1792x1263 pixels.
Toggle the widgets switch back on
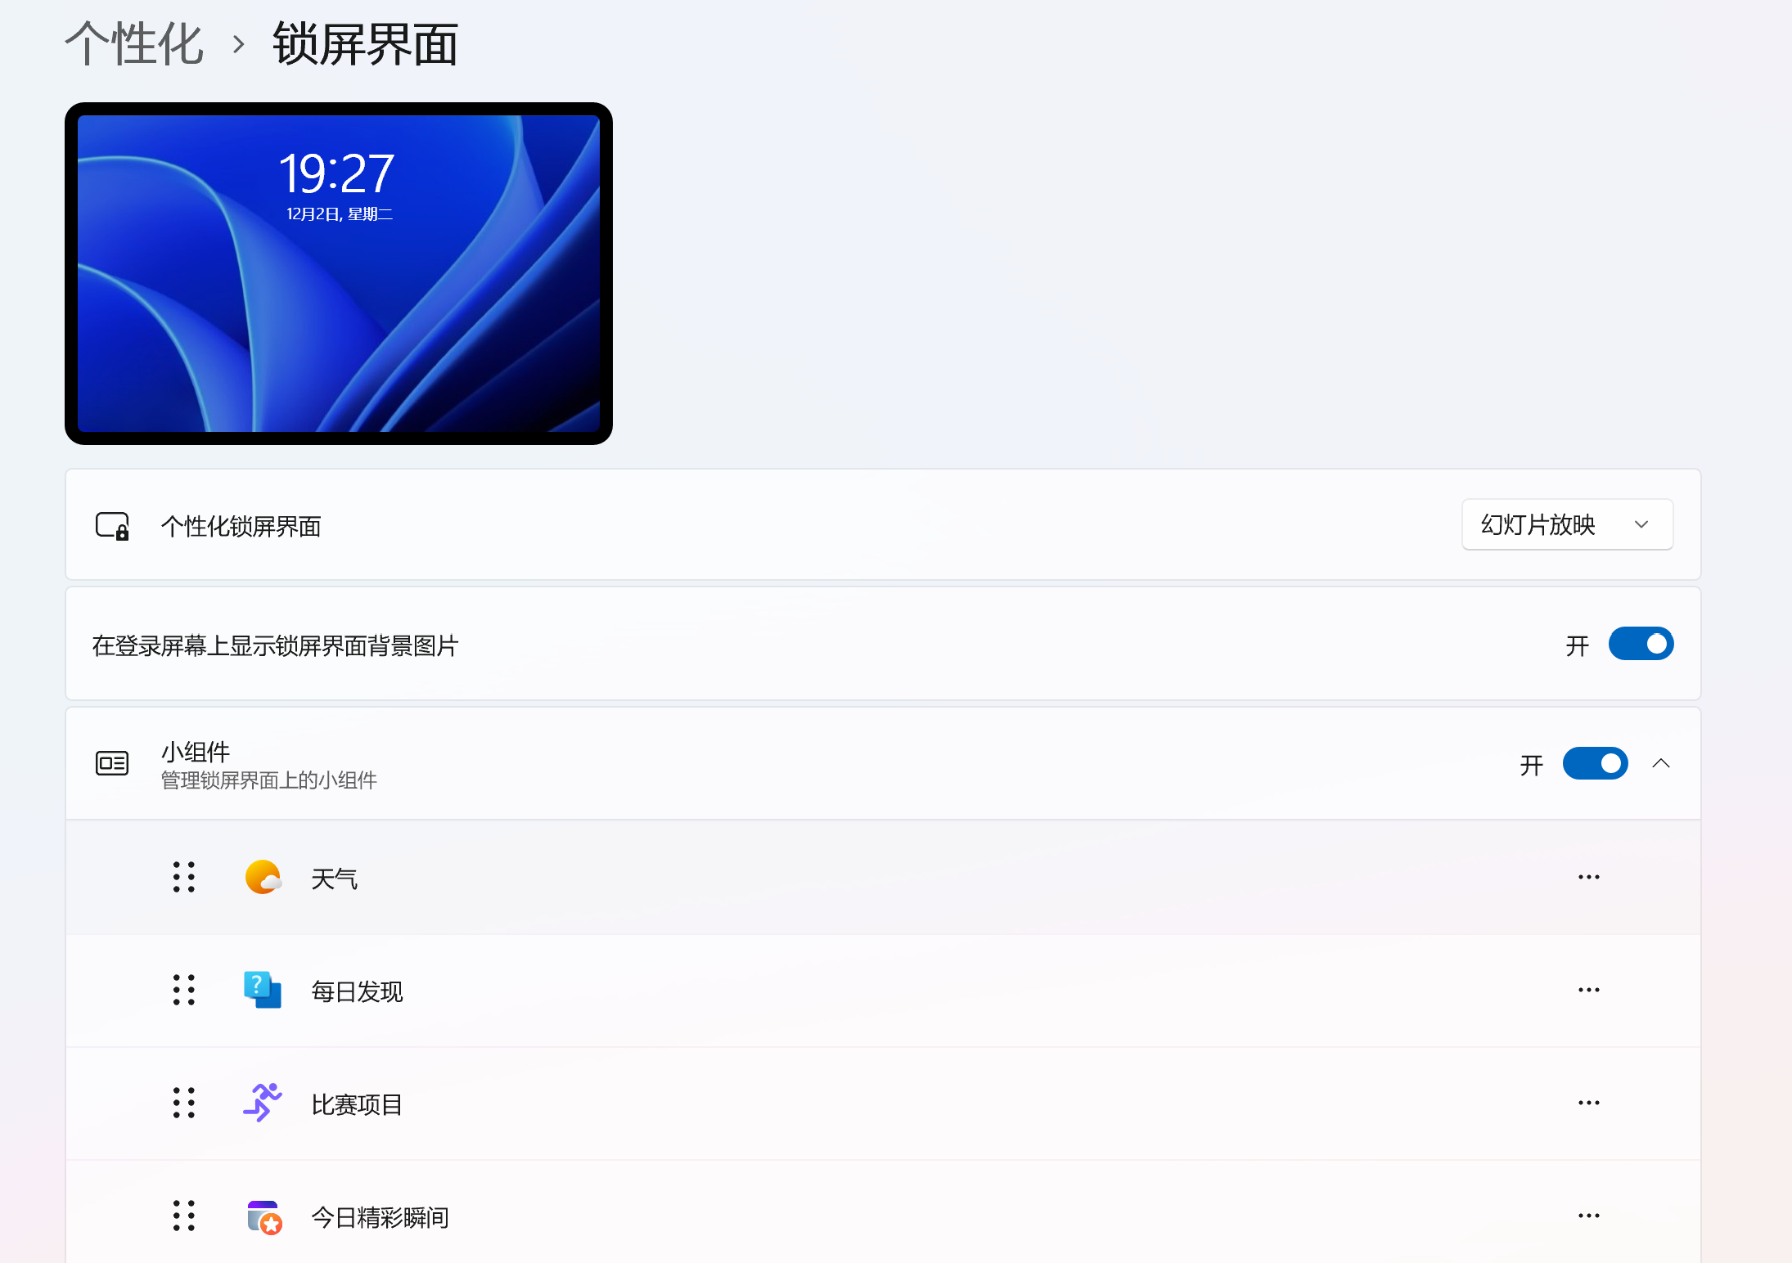coord(1594,763)
